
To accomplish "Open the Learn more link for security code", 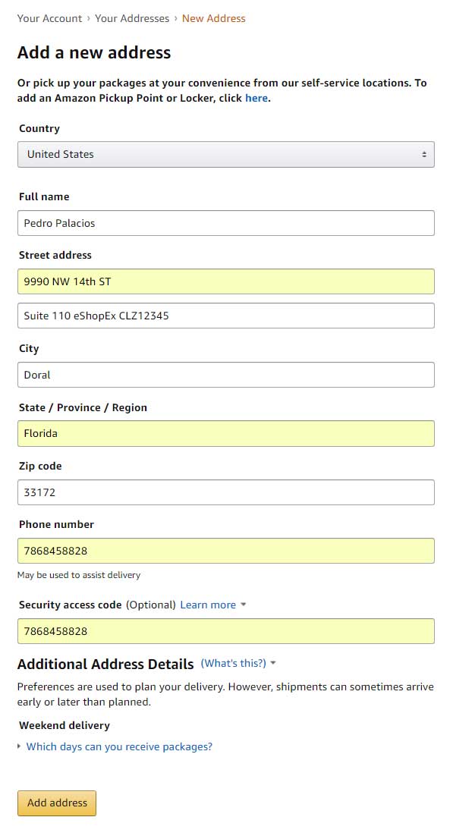I will [x=208, y=605].
